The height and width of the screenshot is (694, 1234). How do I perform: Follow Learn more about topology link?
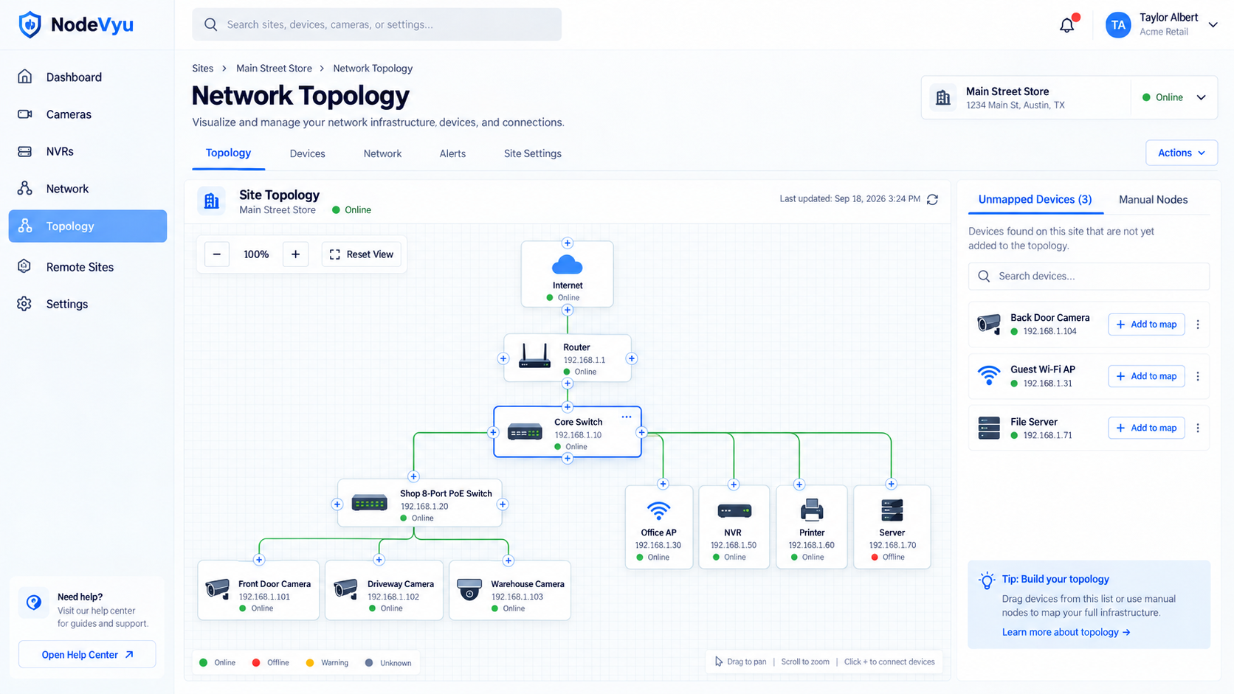[x=1066, y=632]
